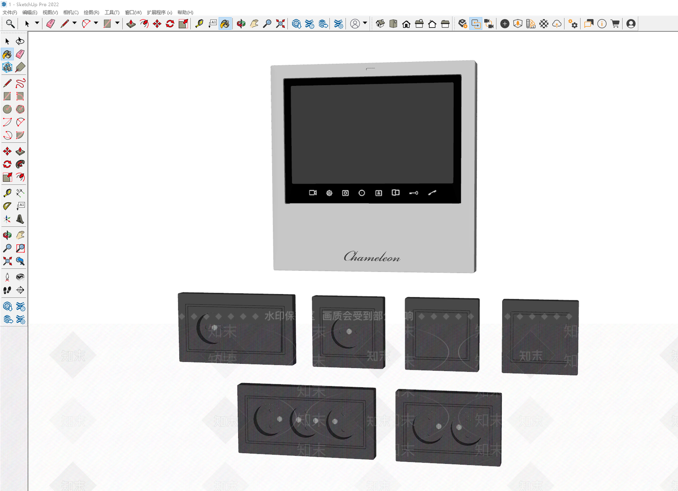
Task: Select the Rotated Rectangle tool
Action: (x=20, y=96)
